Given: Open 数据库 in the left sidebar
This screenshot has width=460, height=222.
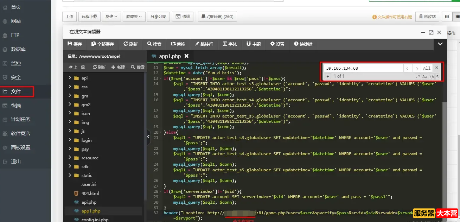Looking at the screenshot, I should click(18, 49).
